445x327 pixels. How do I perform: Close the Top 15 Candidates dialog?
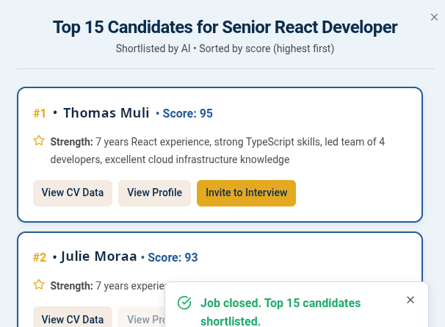pos(434,18)
